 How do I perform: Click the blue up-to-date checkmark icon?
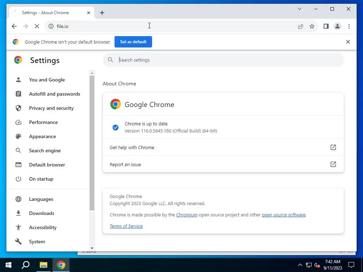[x=116, y=127]
